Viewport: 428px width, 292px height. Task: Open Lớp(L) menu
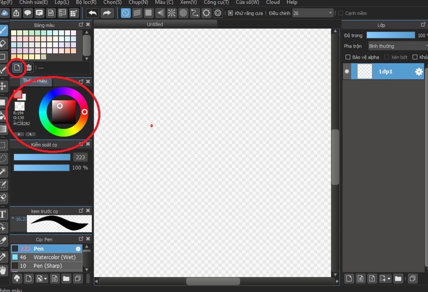tap(62, 2)
